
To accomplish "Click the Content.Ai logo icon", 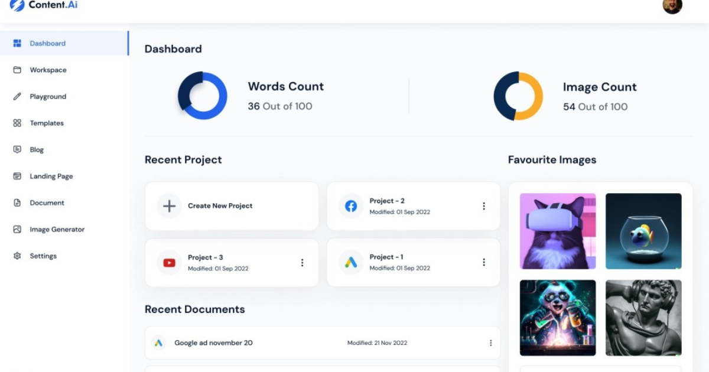I will (17, 5).
